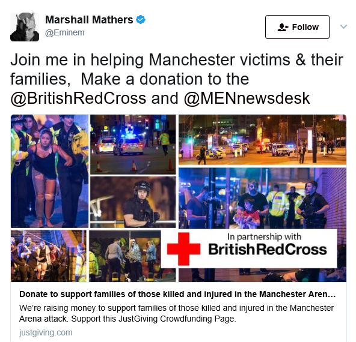Open Eminem's profile avatar picture
This screenshot has height=342, width=356.
coord(25,27)
